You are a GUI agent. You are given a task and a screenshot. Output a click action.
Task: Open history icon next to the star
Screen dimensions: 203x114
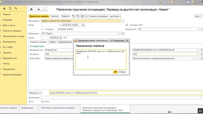[10, 9]
